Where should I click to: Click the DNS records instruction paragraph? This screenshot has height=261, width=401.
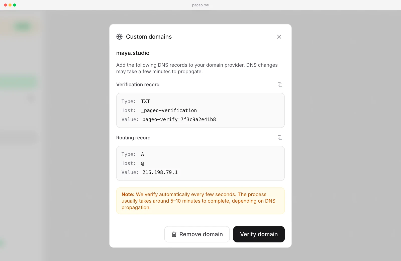(x=197, y=68)
